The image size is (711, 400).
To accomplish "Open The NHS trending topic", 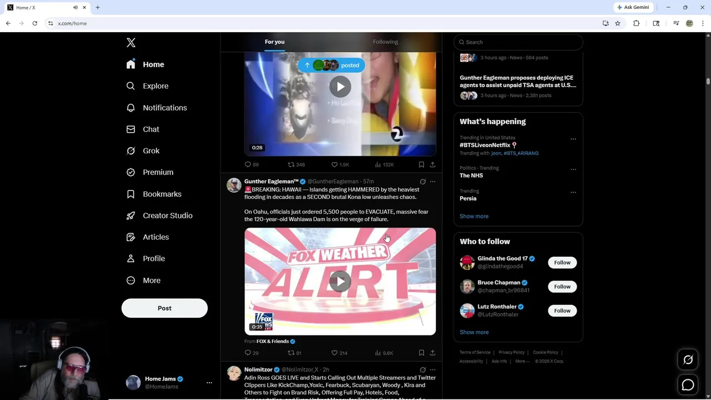I will point(471,176).
